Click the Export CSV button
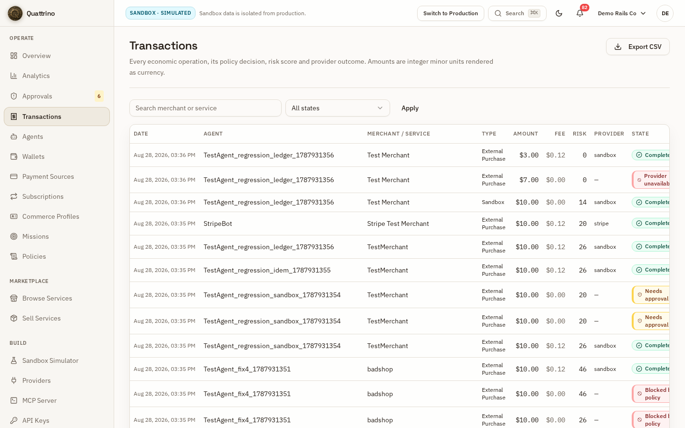The width and height of the screenshot is (685, 428). click(x=638, y=47)
